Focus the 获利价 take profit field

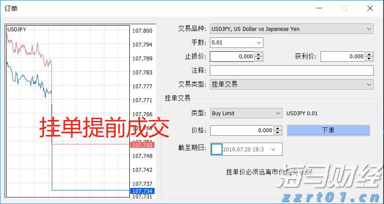(x=342, y=57)
